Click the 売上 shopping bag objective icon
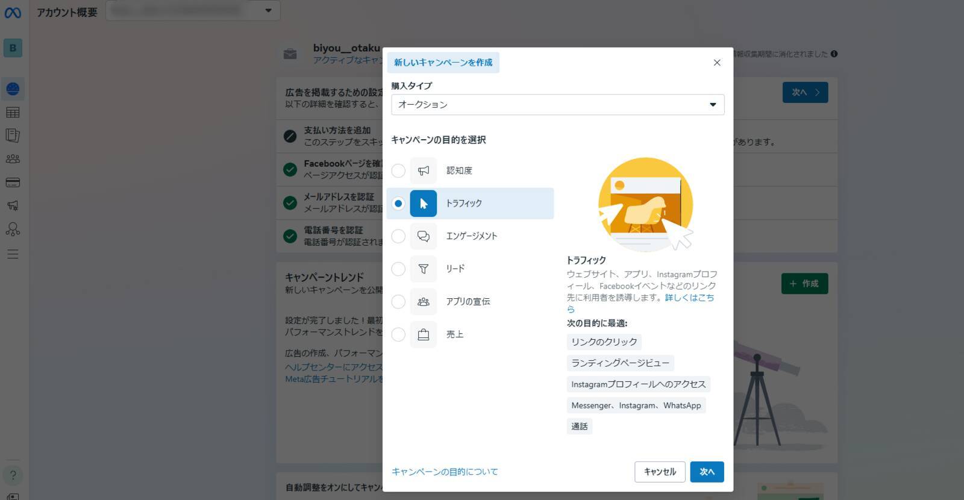 424,334
